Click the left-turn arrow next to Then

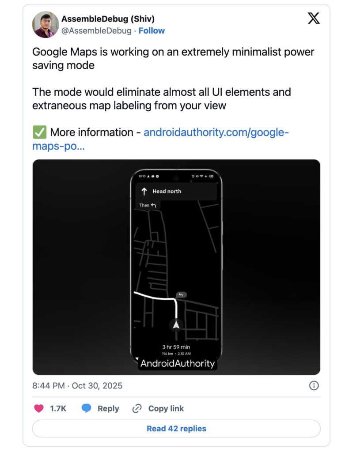(154, 205)
